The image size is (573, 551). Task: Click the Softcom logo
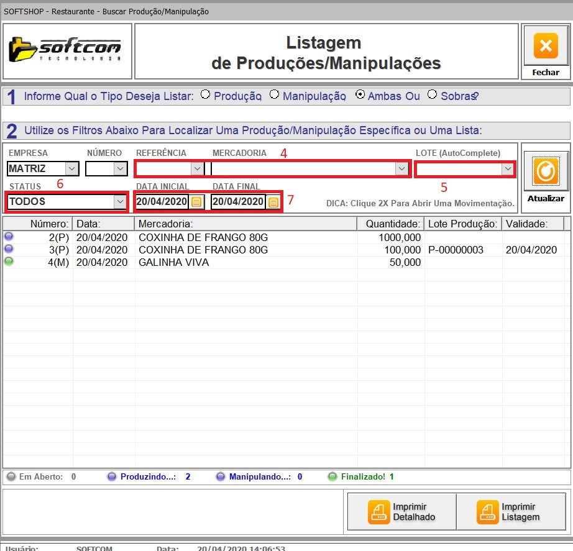[x=66, y=51]
